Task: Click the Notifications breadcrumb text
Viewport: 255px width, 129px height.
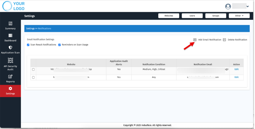Action: pyautogui.click(x=45, y=29)
